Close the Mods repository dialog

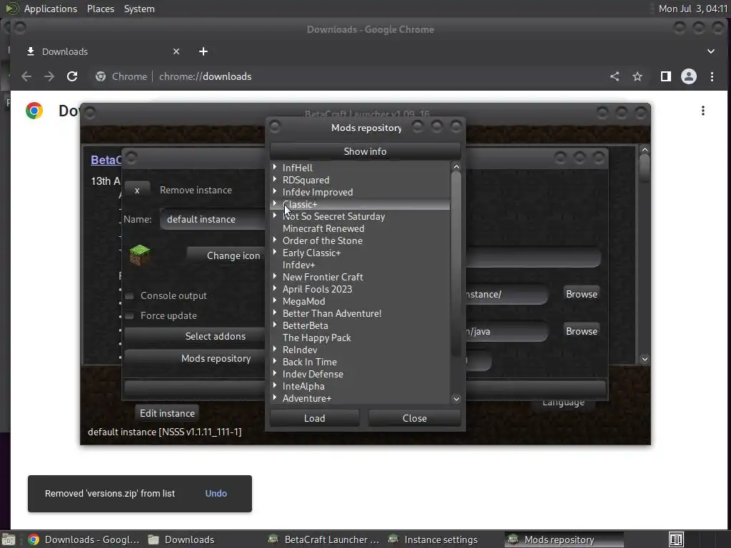415,418
